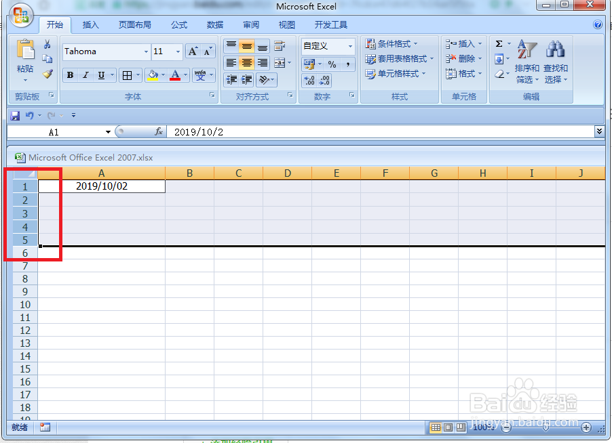Viewport: 612px width, 443px height.
Task: Toggle italic formatting
Action: pos(86,75)
